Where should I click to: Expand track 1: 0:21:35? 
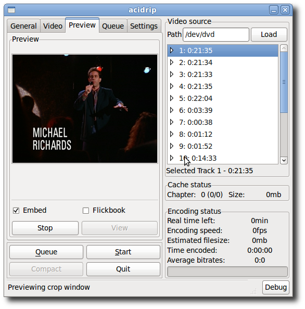point(172,50)
